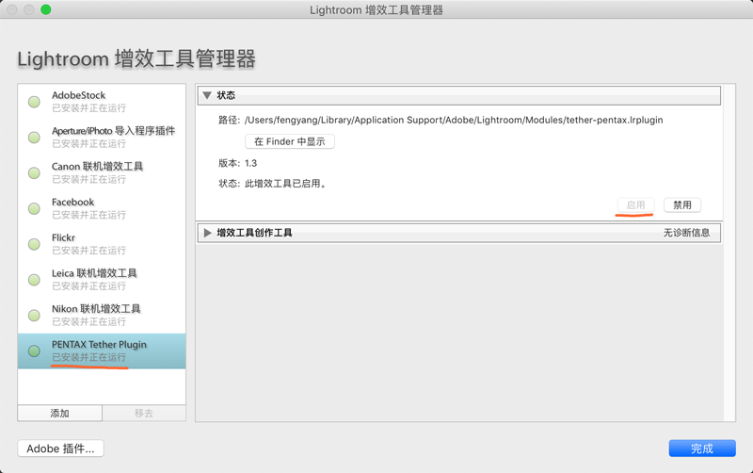The height and width of the screenshot is (473, 753).
Task: Select AdobeStock in the plugin list
Action: (102, 102)
